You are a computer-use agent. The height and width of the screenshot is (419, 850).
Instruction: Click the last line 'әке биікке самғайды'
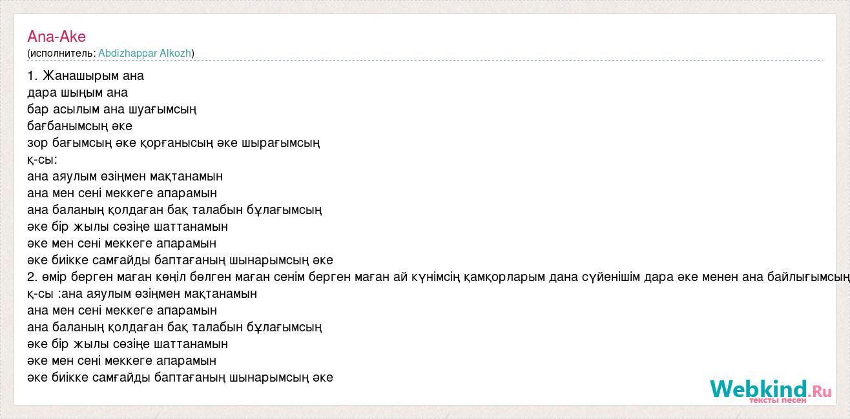click(180, 377)
